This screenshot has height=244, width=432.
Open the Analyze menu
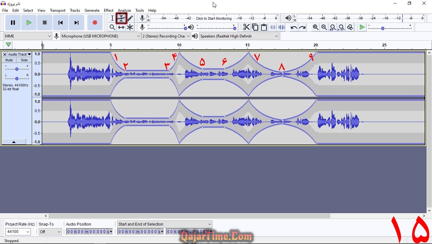(x=124, y=10)
